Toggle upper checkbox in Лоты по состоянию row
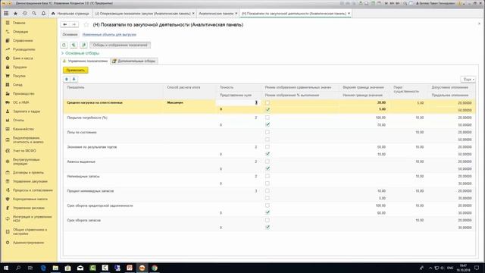 268,132
